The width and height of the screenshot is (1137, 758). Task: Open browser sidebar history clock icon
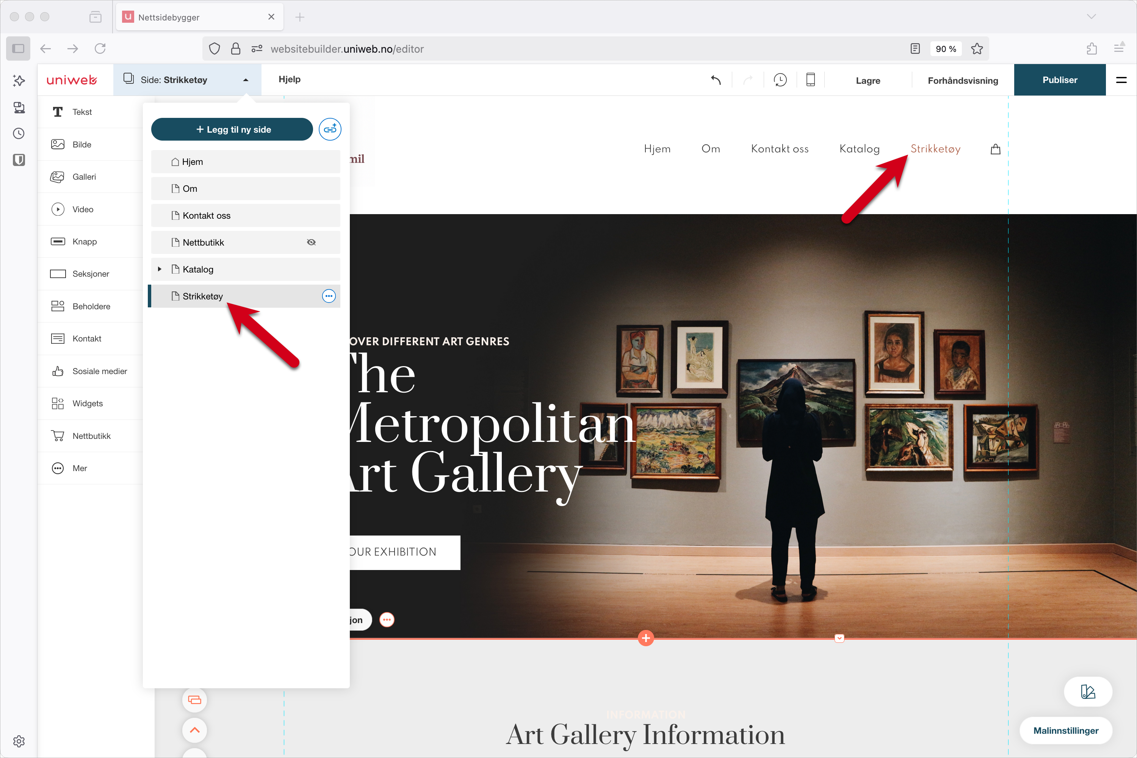click(x=19, y=133)
